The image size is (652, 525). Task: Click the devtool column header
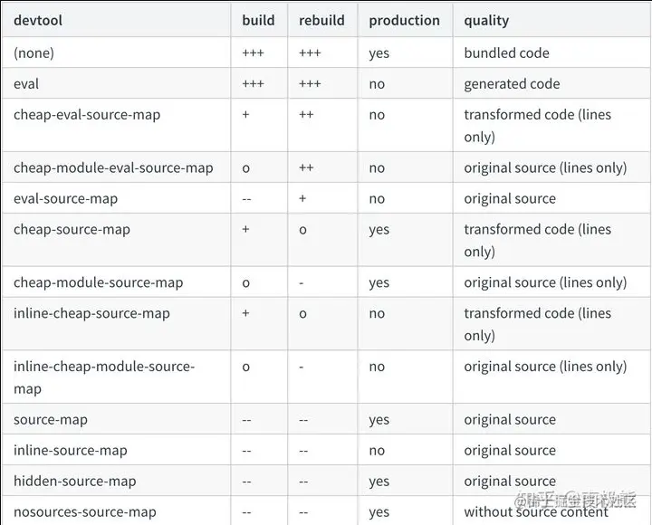tap(37, 20)
